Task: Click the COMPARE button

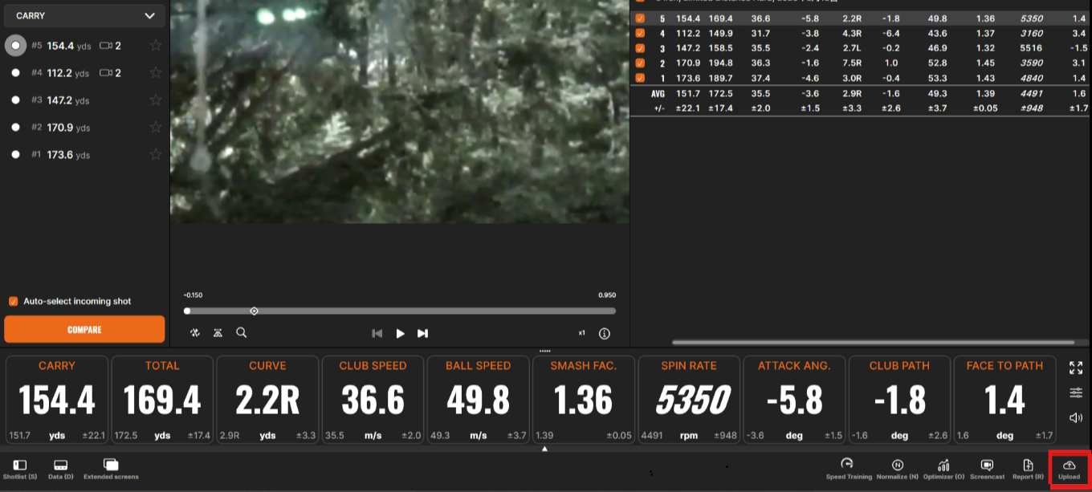Action: (x=84, y=330)
